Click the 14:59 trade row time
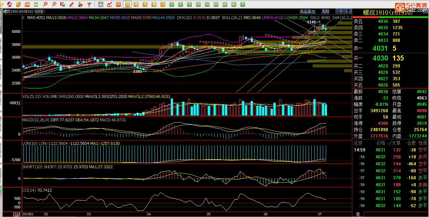The width and height of the screenshot is (429, 217). pos(359,150)
